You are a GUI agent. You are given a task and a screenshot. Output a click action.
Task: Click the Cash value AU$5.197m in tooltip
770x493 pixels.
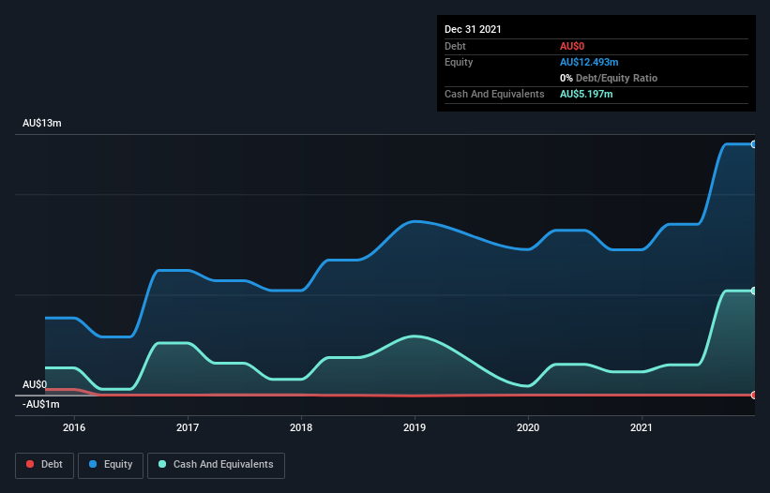point(586,94)
